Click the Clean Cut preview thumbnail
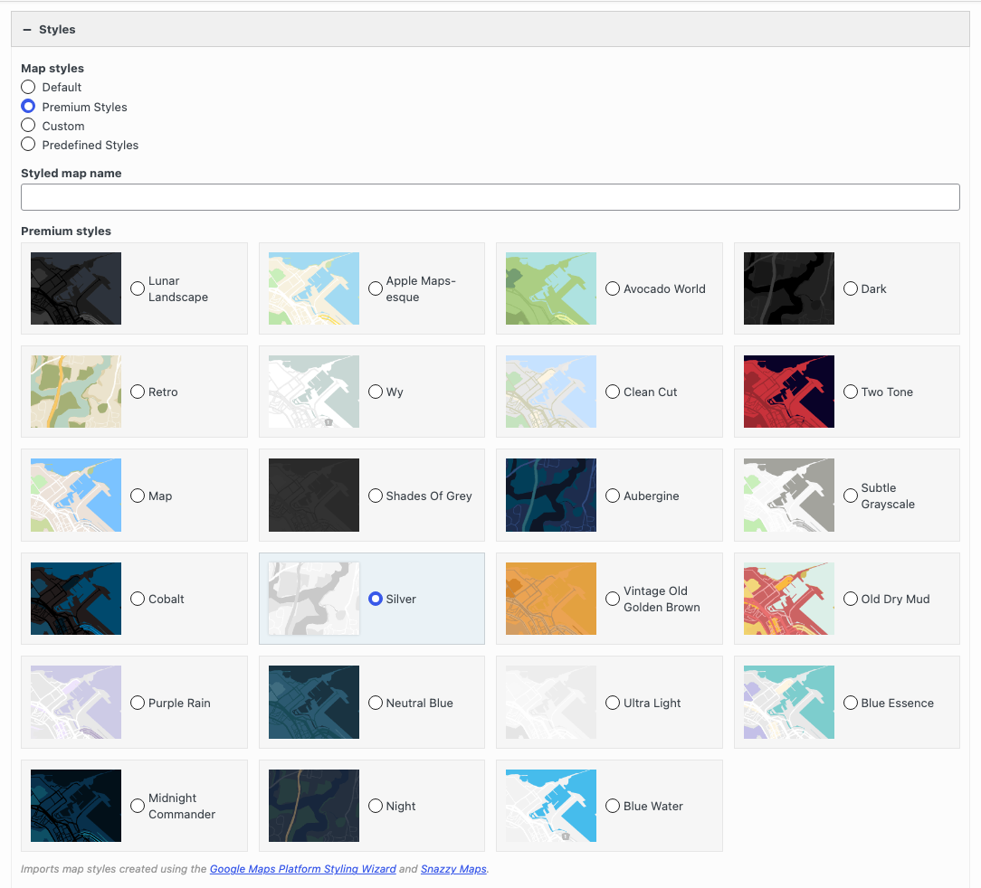 [x=550, y=392]
